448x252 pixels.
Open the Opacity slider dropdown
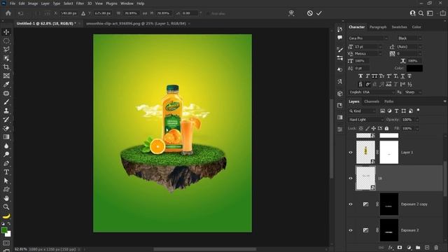click(417, 120)
